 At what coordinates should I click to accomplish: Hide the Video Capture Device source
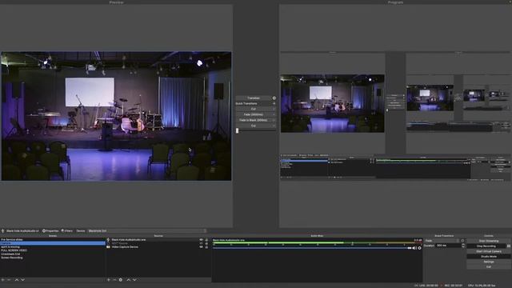[201, 247]
